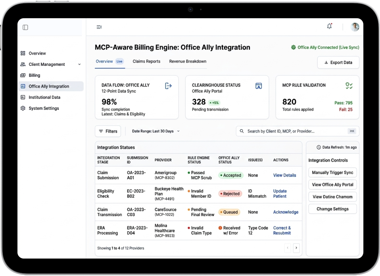Click the Pass: 795 value
This screenshot has height=276, width=380.
point(344,103)
